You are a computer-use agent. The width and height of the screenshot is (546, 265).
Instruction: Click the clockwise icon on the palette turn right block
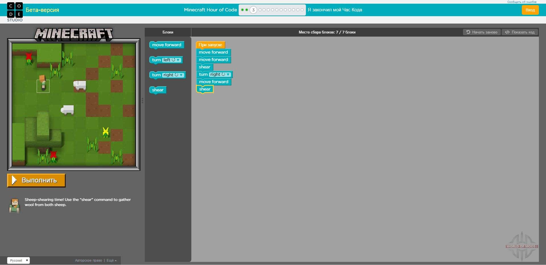click(176, 75)
